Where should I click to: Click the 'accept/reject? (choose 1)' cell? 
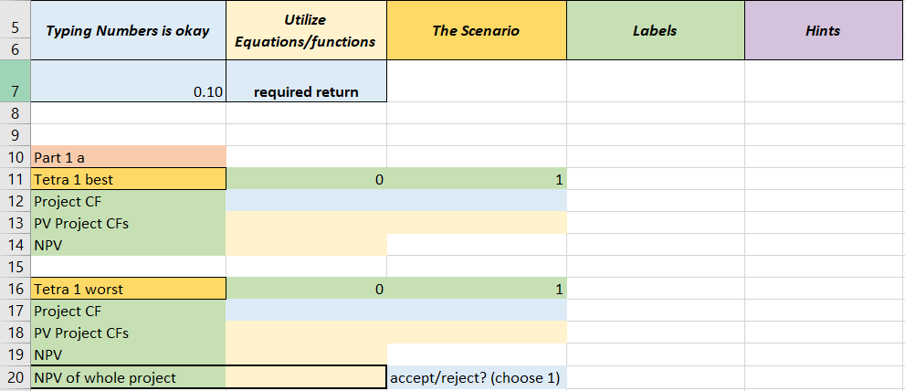coord(476,377)
